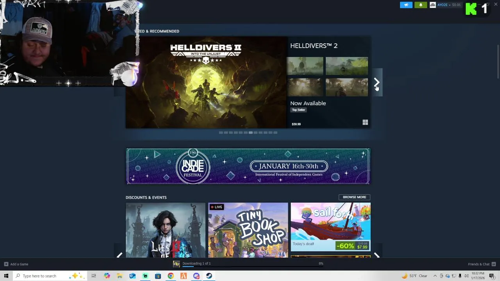Screen dimensions: 500x281
Task: Click the Windows platform icon on Helldivers card
Action: click(x=365, y=123)
